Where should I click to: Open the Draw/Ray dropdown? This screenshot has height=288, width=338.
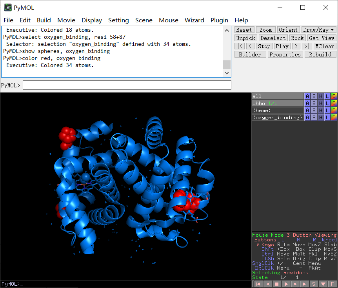pyautogui.click(x=318, y=30)
